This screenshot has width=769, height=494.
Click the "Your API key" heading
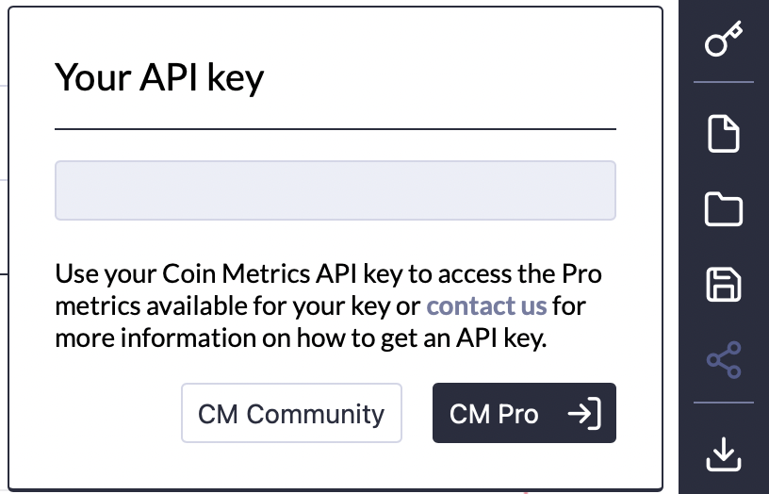159,76
